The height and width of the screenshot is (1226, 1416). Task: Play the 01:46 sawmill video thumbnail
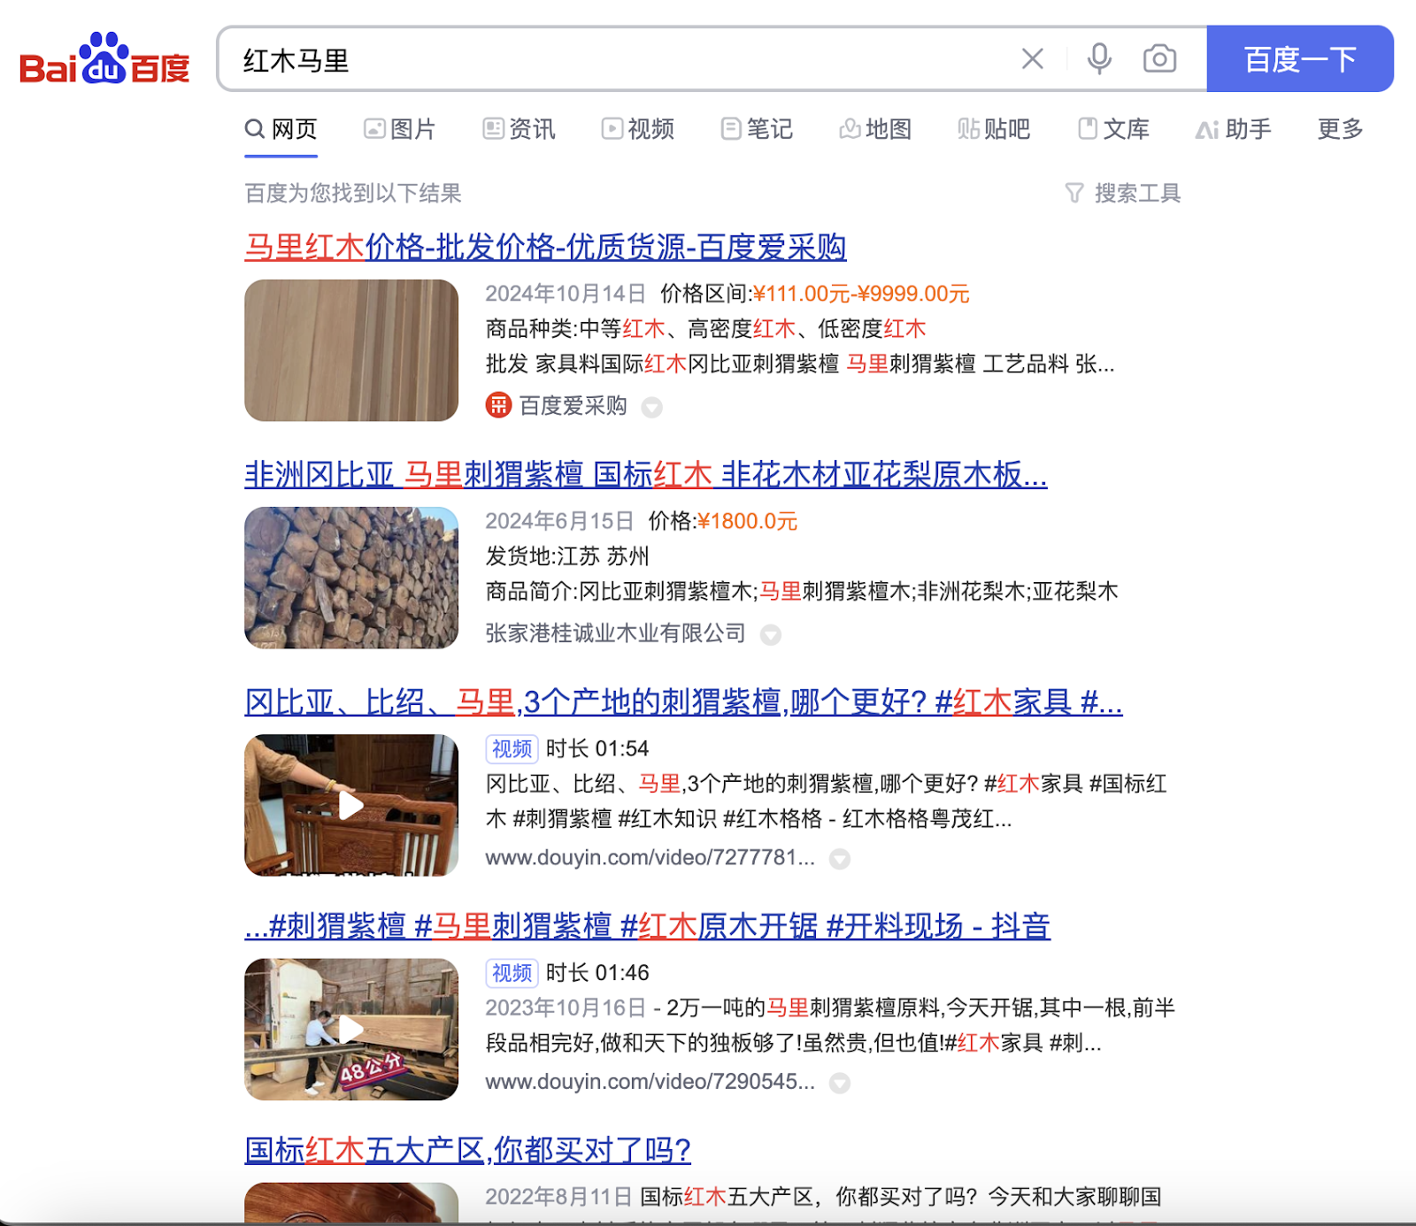coord(351,1030)
